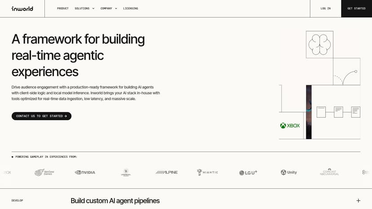
Task: Click the NVIDIA logo
Action: (x=85, y=172)
